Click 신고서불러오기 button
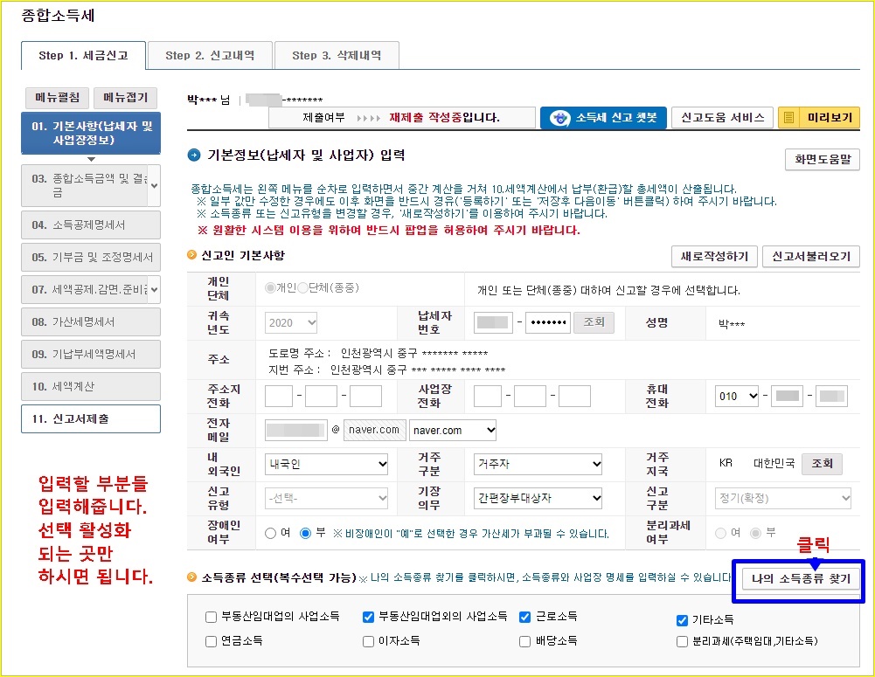 click(811, 257)
